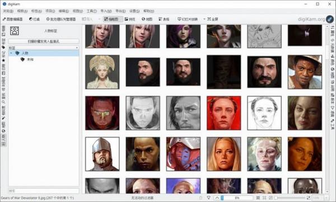This screenshot has height=202, width=336.
Task: Collapse the 人物 tree node
Action: [11, 53]
